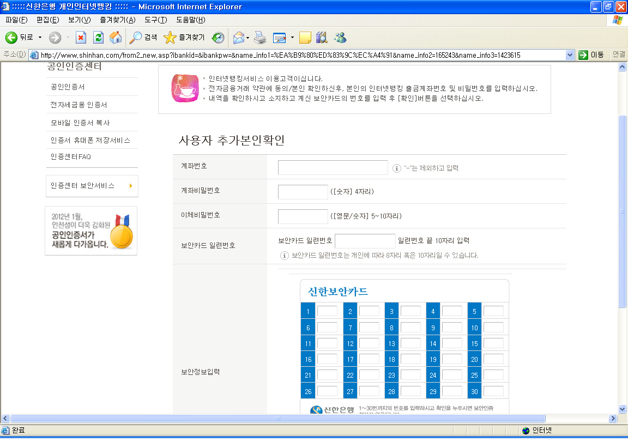
Task: Click the vertical scrollbar up arrow
Action: (x=622, y=67)
